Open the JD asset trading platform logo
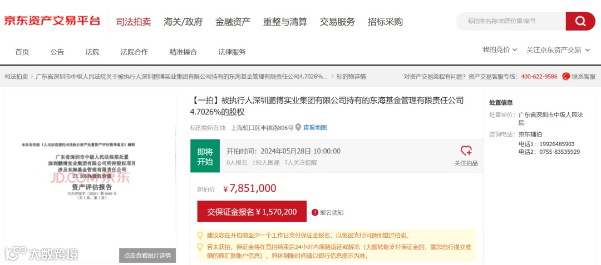The height and width of the screenshot is (265, 601). click(52, 21)
